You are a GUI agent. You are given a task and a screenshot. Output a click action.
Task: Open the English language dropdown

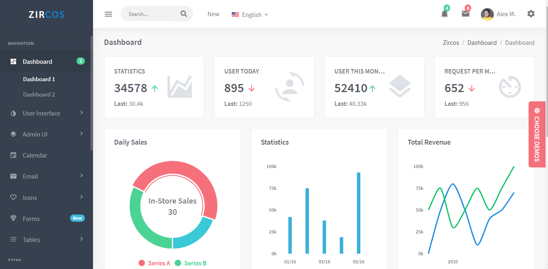coord(250,15)
